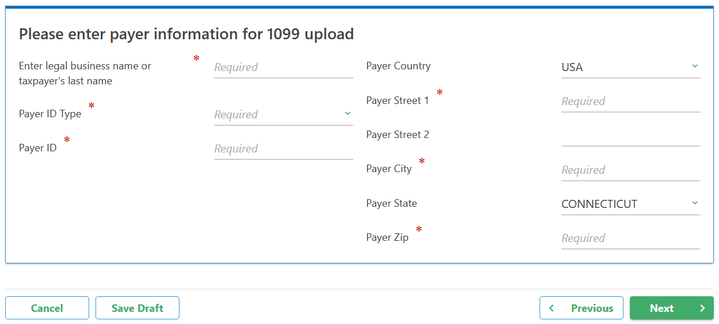Image resolution: width=719 pixels, height=324 pixels.
Task: Click the right chevron on Next button
Action: (702, 308)
